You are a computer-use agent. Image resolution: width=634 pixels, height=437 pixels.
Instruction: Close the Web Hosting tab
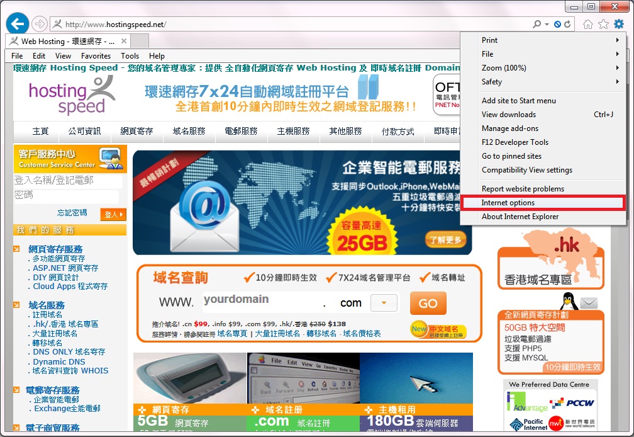click(124, 41)
